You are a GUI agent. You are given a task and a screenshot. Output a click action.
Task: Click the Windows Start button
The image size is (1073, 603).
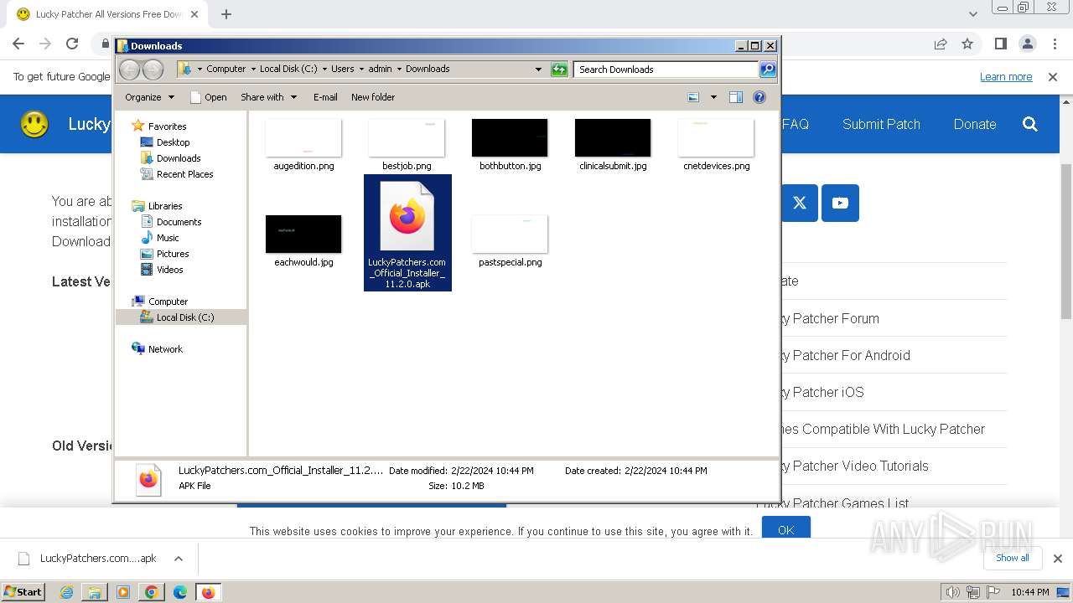23,591
